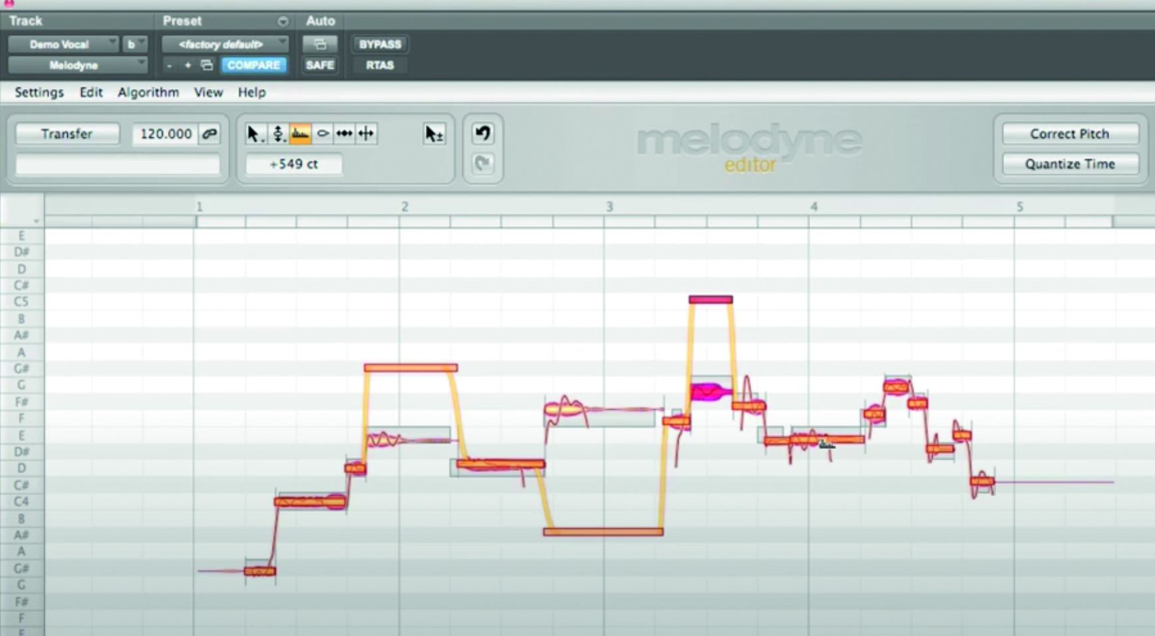Image resolution: width=1155 pixels, height=636 pixels.
Task: Click the arrow plus-minus selection tool
Action: 434,134
